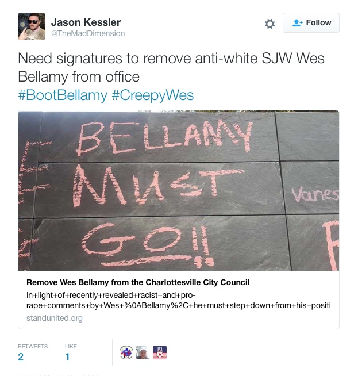Viewport: 358px width, 376px height.
Task: Show the 1 like count
Action: pyautogui.click(x=67, y=357)
